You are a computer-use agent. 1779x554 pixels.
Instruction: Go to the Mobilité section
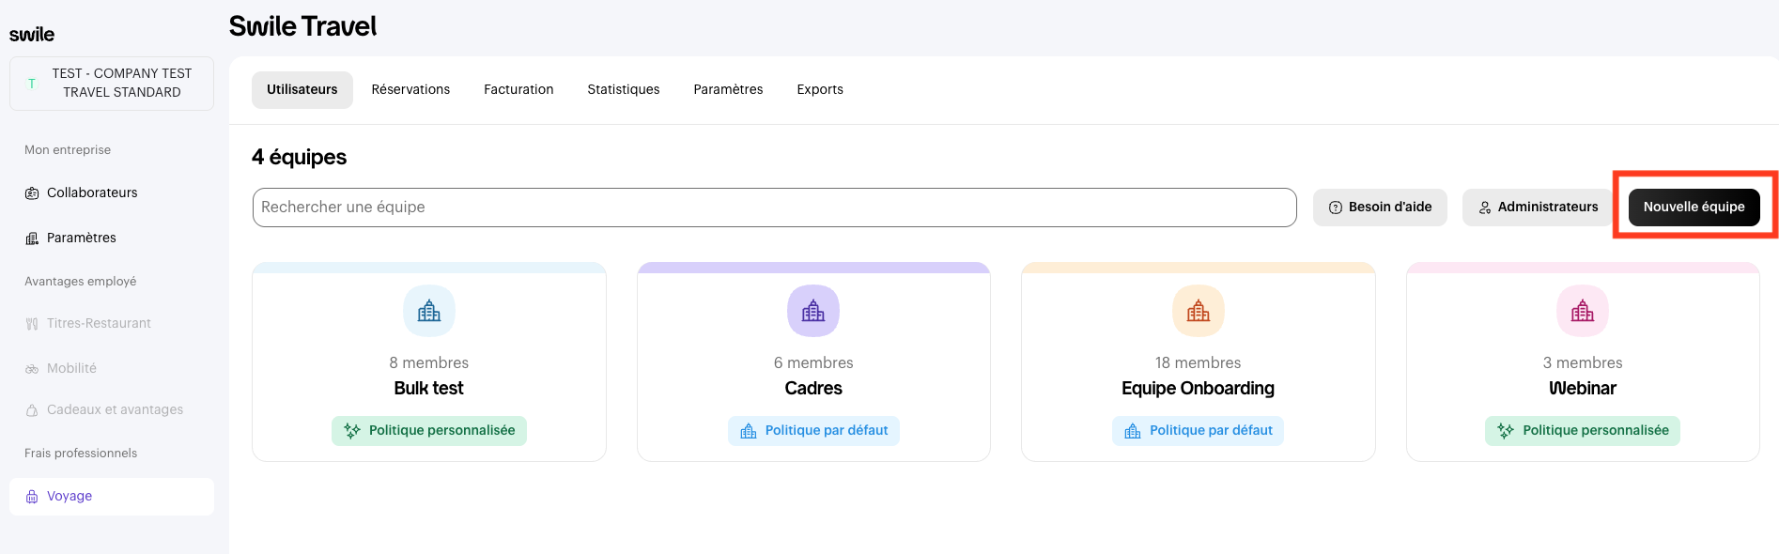coord(71,368)
